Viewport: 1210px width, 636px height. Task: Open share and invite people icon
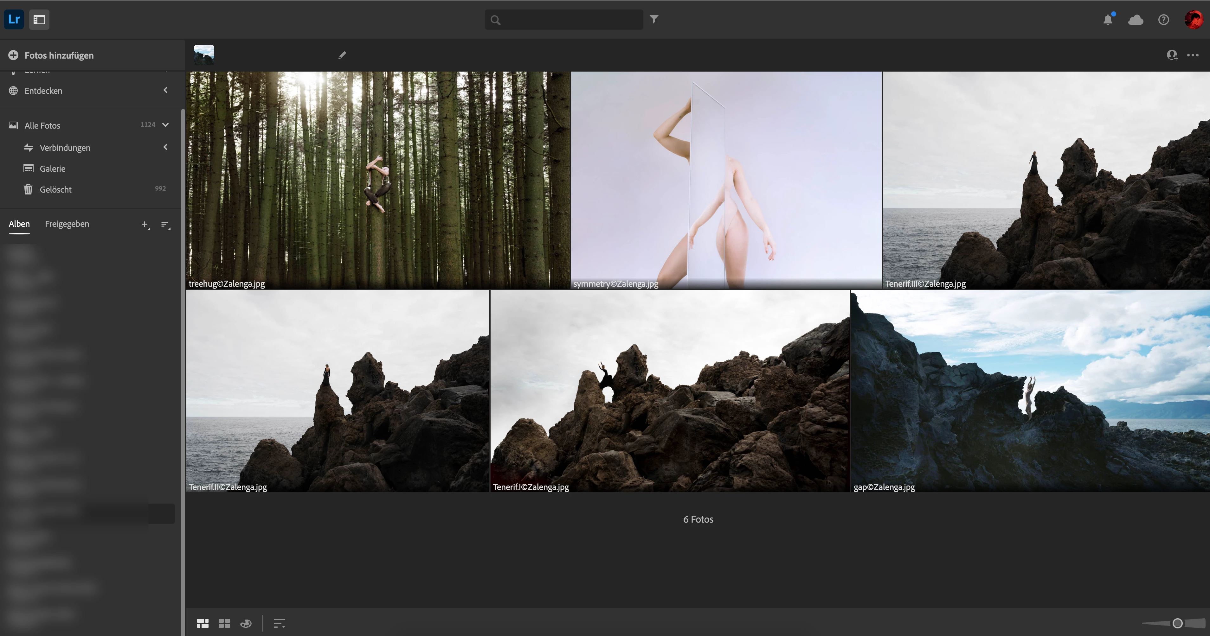tap(1172, 55)
